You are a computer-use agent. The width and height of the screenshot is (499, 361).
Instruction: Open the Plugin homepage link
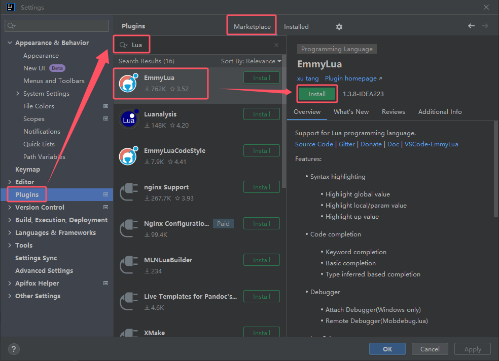click(353, 78)
